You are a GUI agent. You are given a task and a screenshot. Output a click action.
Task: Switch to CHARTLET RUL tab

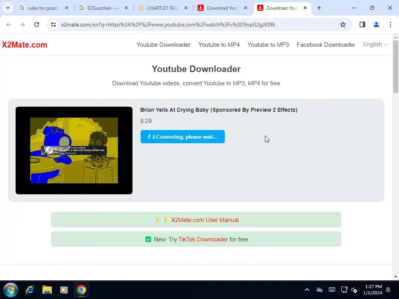tap(162, 8)
